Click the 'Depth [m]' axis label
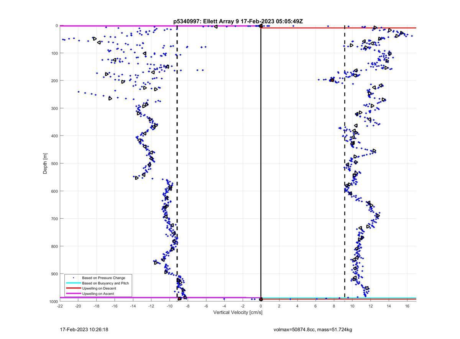460x339 pixels. point(45,164)
